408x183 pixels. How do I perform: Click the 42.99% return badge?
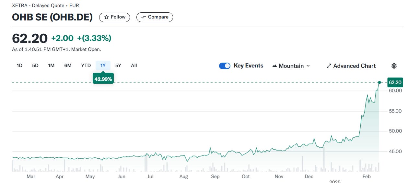pyautogui.click(x=103, y=79)
